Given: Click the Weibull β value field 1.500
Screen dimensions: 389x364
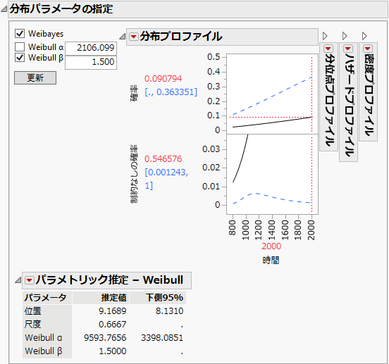Looking at the screenshot, I should tap(91, 62).
